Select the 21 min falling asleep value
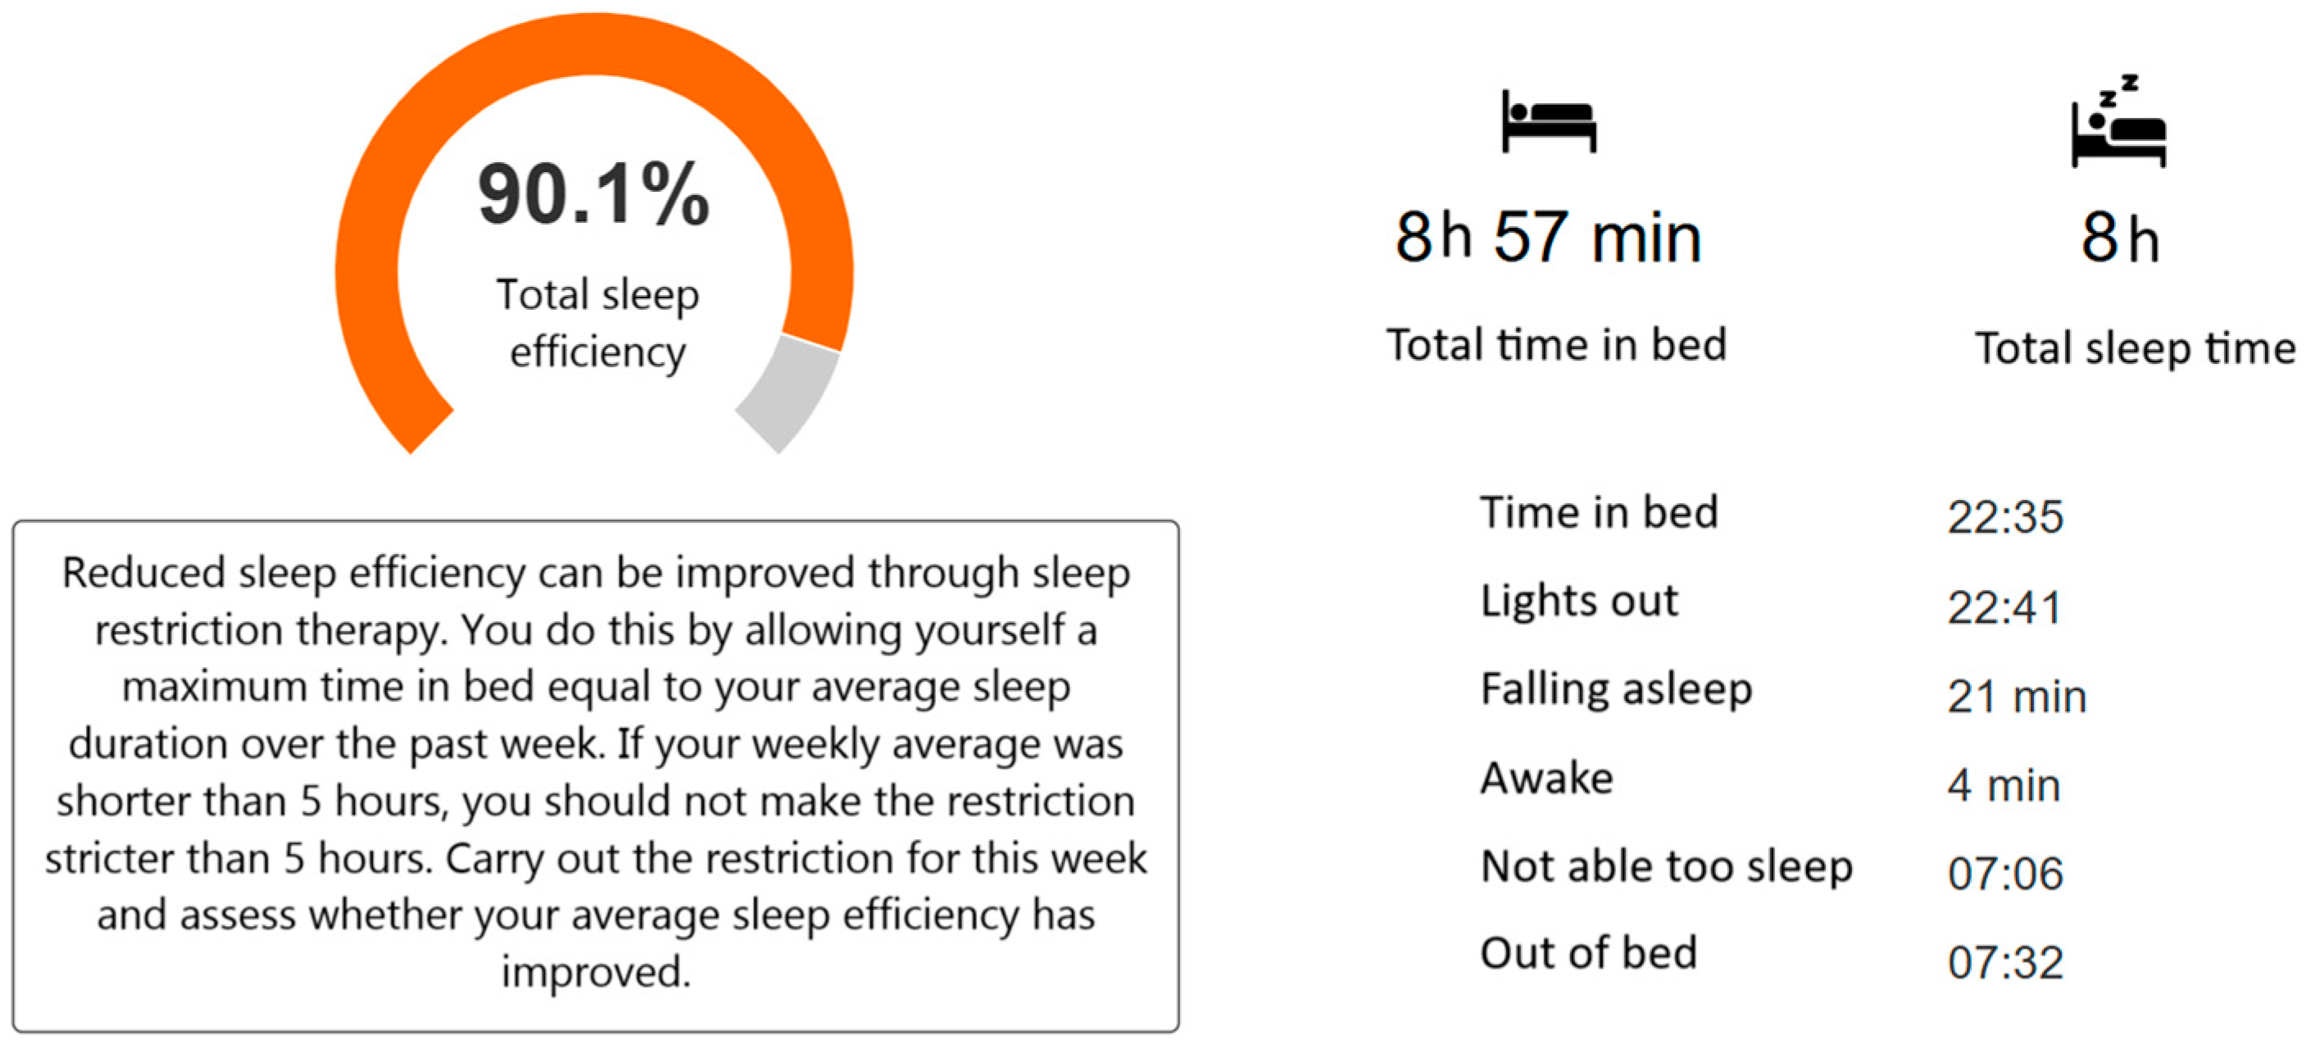Screen dimensions: 2306x1044 (2016, 696)
